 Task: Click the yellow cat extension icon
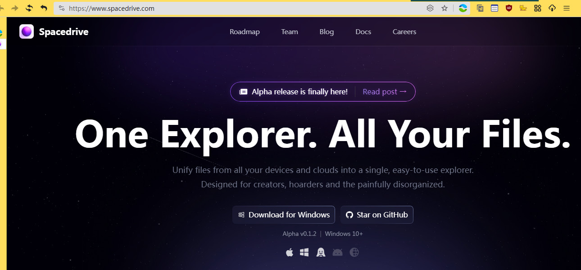pyautogui.click(x=523, y=8)
